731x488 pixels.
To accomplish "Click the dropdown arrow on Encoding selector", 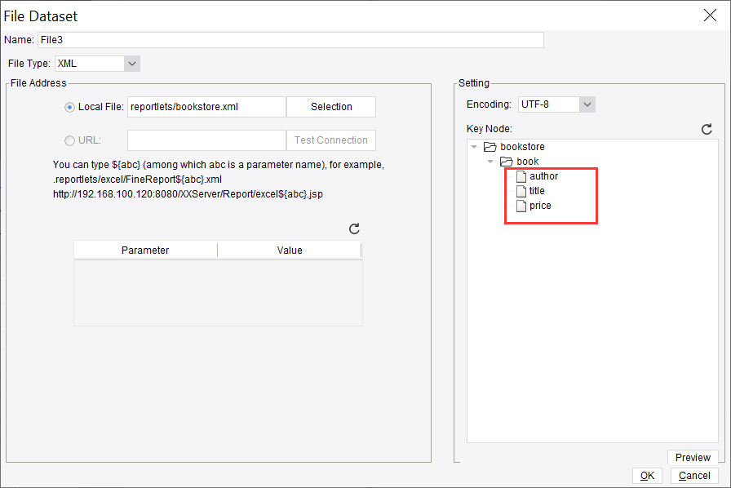I will point(589,104).
